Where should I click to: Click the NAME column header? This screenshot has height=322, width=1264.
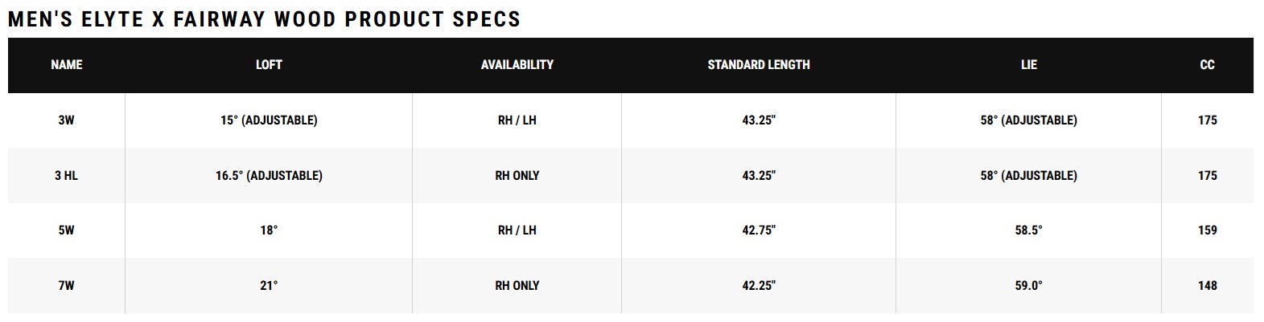pos(67,65)
